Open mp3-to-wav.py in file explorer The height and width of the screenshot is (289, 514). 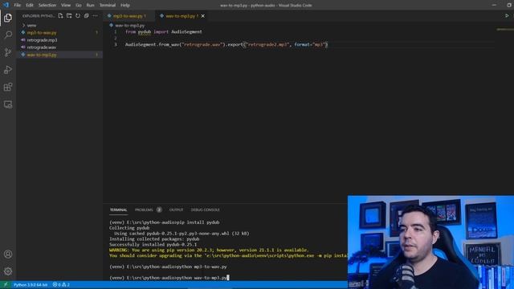pyautogui.click(x=42, y=33)
